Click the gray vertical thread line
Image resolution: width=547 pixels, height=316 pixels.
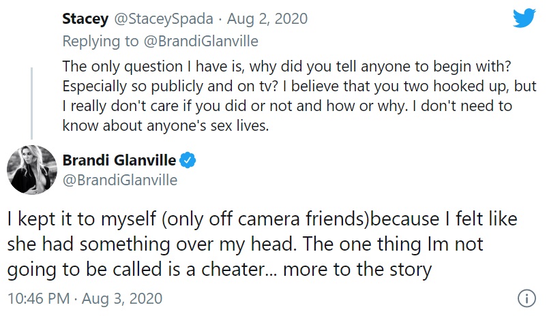pyautogui.click(x=32, y=103)
